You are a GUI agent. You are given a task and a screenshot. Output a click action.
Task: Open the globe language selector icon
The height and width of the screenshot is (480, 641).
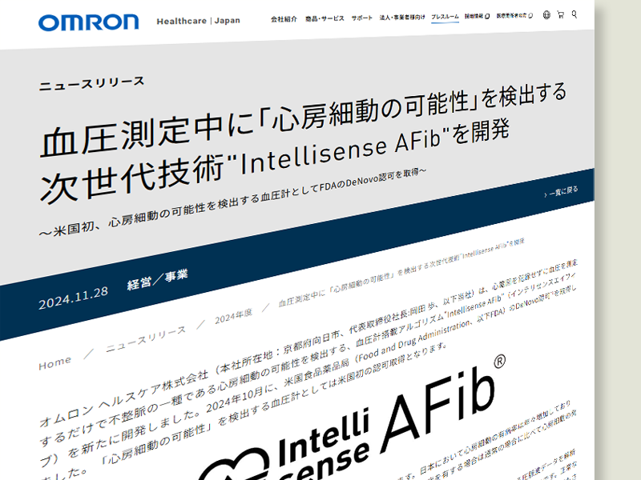(x=546, y=14)
